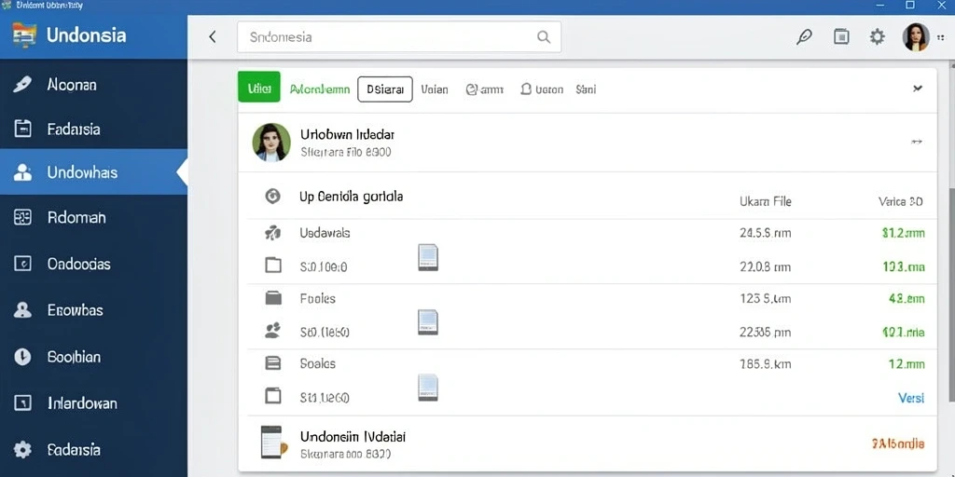Click the 24.5.8.mm value

point(765,233)
